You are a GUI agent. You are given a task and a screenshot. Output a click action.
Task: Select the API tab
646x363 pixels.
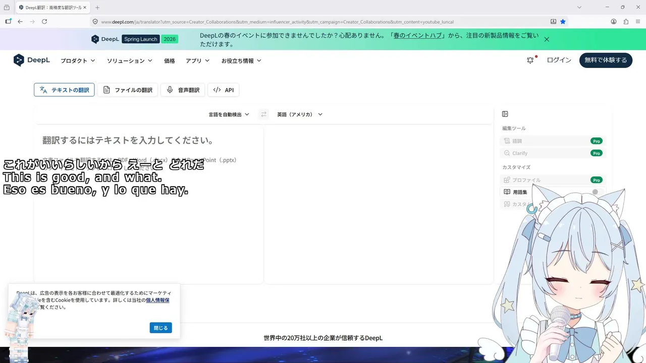[x=223, y=90]
